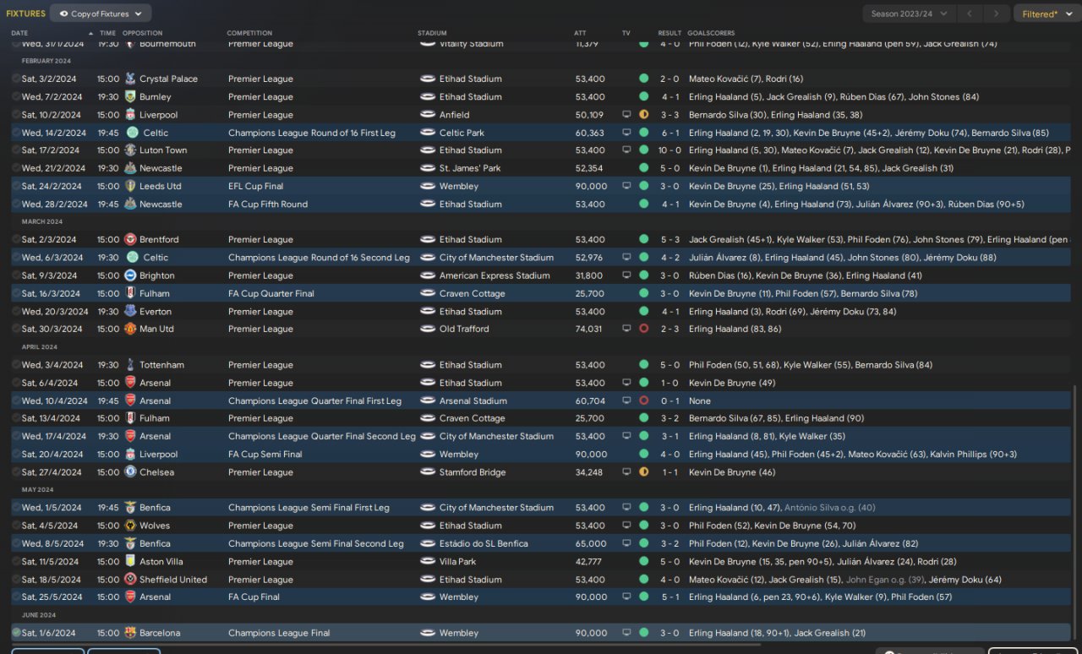Open the FA Cup Semi Final competition link
The height and width of the screenshot is (654, 1082).
(265, 454)
